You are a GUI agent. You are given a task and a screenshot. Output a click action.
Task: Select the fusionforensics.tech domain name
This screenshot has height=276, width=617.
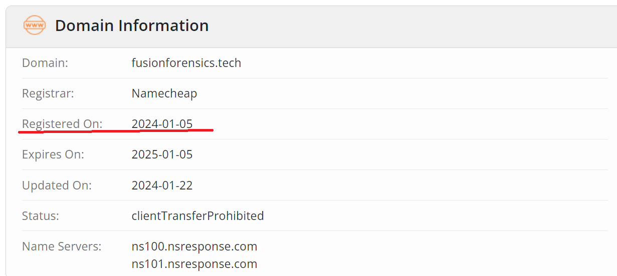click(186, 63)
